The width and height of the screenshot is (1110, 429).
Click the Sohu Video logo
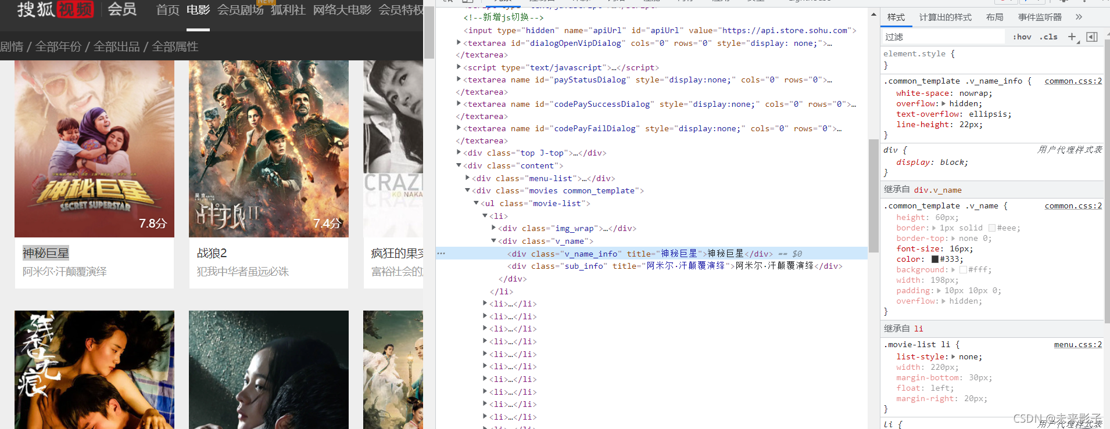pyautogui.click(x=55, y=9)
